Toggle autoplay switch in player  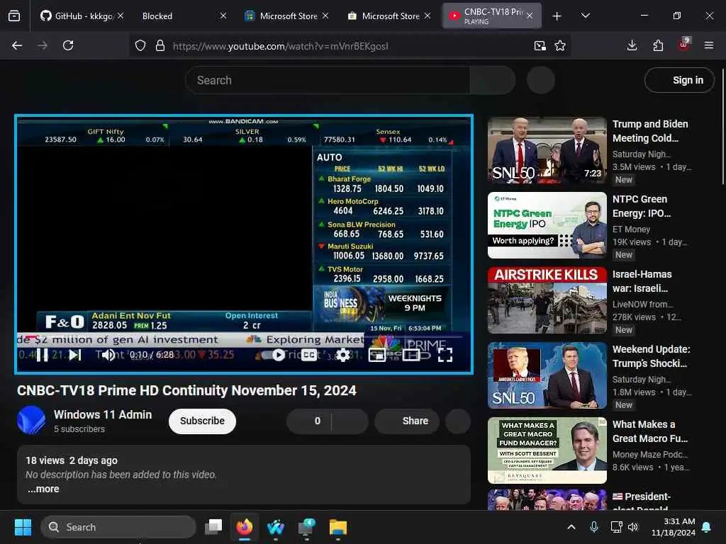coord(273,355)
